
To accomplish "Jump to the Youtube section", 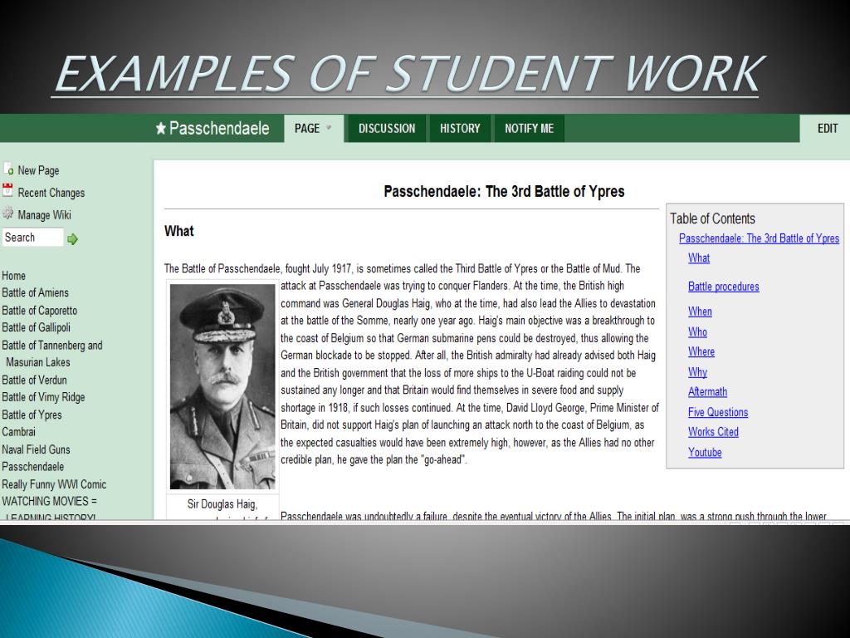I will [705, 452].
